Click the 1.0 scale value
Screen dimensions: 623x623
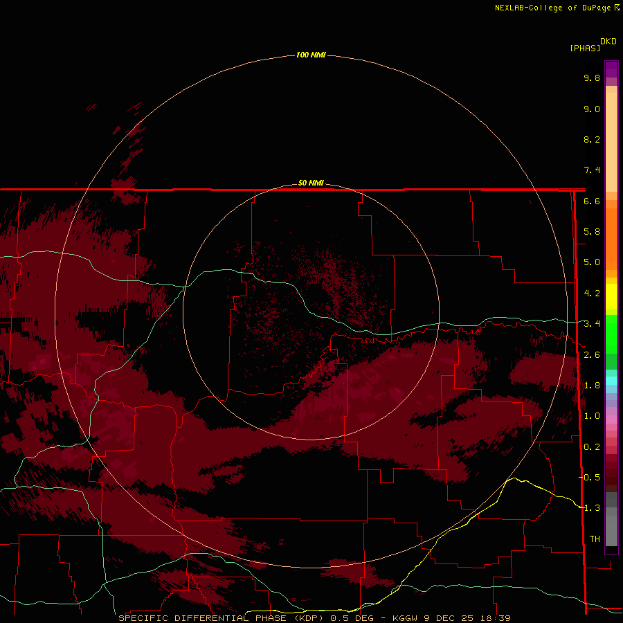click(x=592, y=416)
